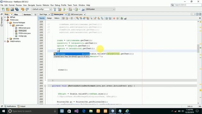This screenshot has height=114, width=202.
Task: Toggle the Previous Bookmark button
Action: tap(95, 18)
